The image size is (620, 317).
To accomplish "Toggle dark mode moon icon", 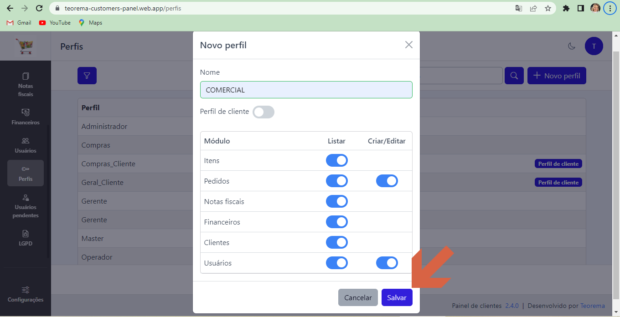I will tap(571, 46).
